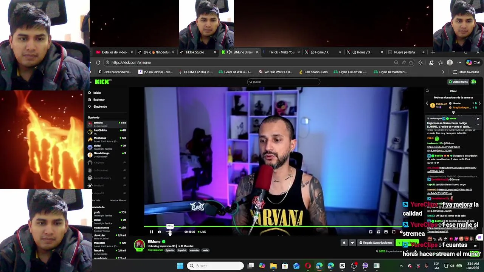This screenshot has width=484, height=272.
Task: Adjust the volume slider at 20%
Action: [170, 232]
